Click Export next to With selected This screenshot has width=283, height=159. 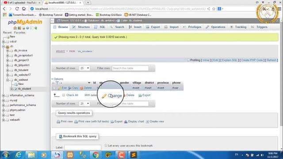click(145, 95)
